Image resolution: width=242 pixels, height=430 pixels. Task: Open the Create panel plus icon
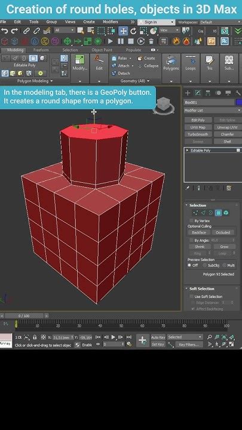[188, 93]
